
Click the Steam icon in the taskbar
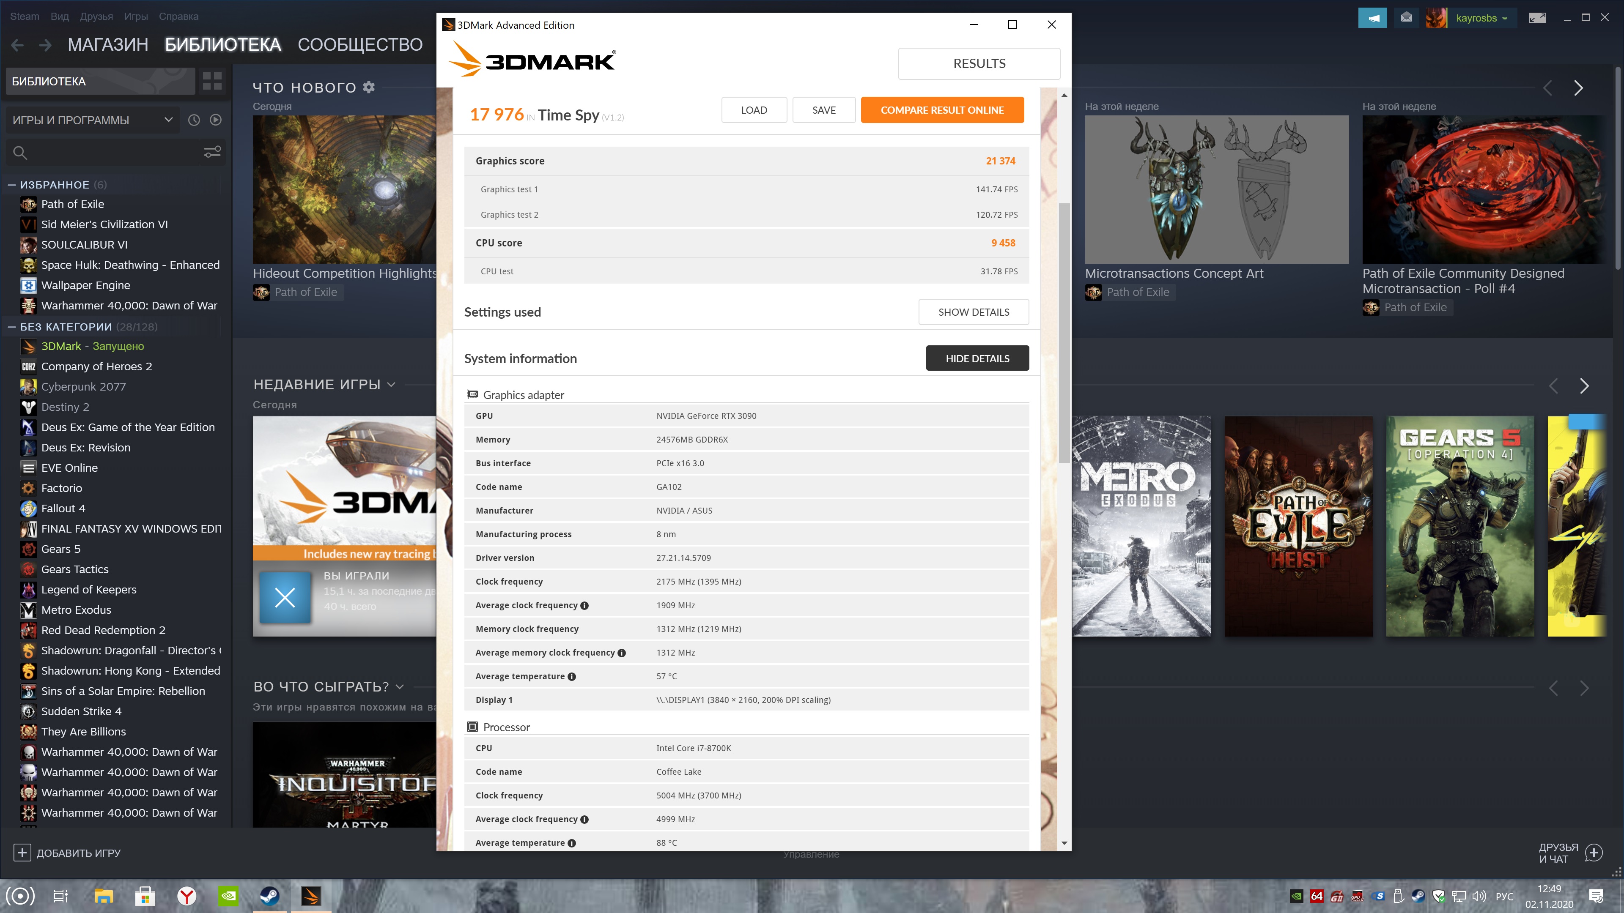coord(270,895)
